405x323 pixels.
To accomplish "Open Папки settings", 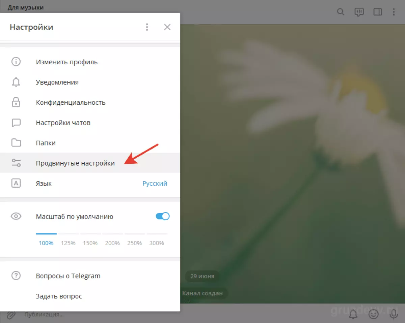I will coord(90,143).
